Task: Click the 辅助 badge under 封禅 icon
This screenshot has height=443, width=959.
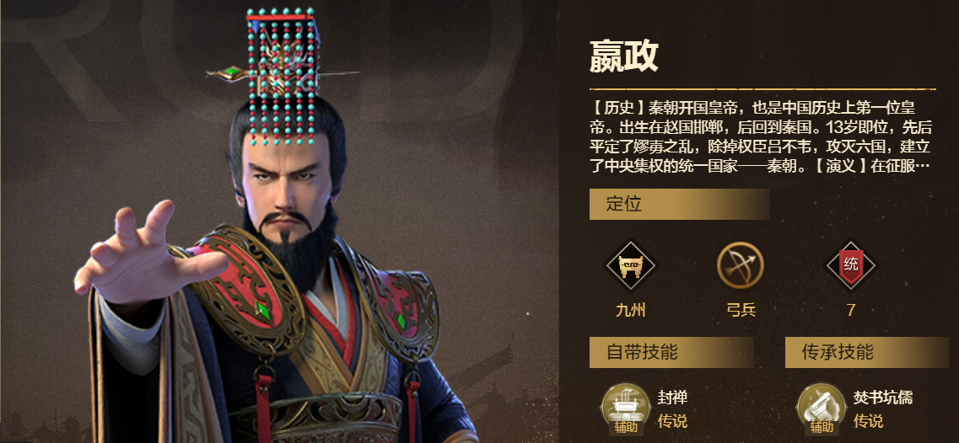Action: [x=626, y=426]
